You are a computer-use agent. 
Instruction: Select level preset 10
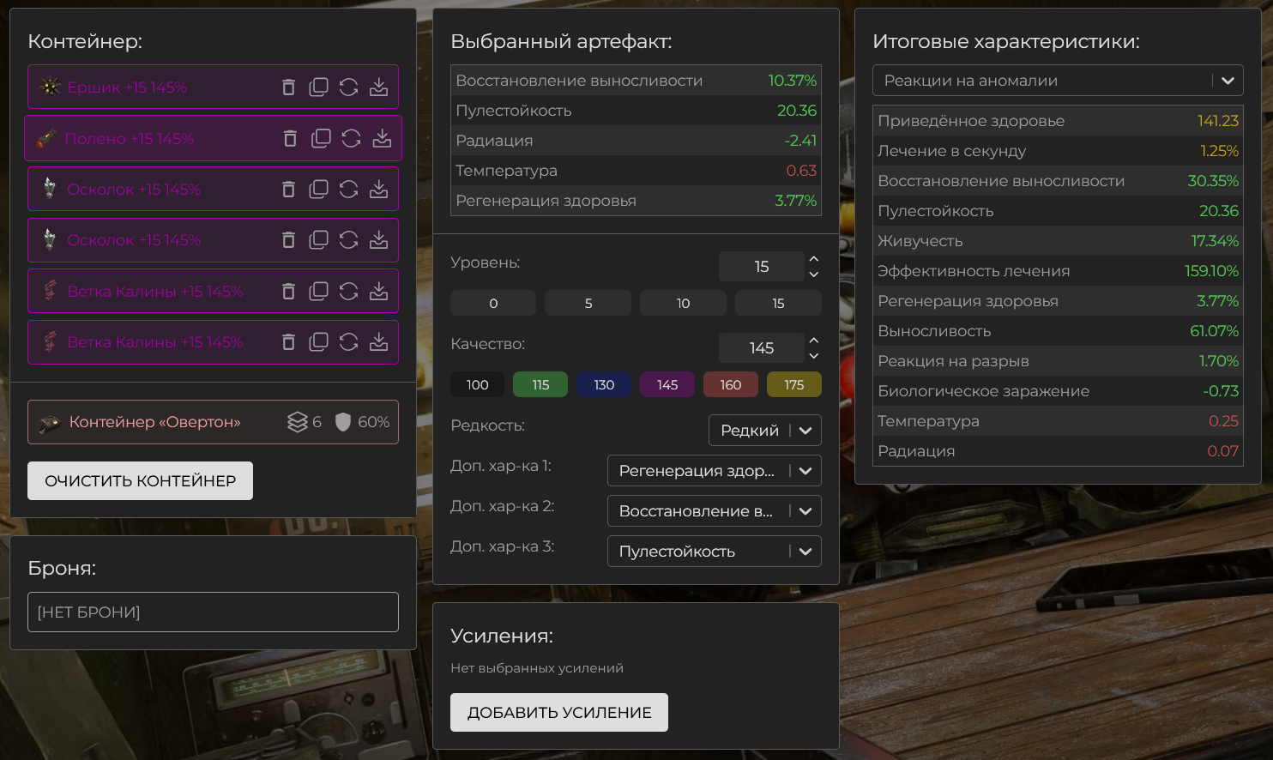683,303
